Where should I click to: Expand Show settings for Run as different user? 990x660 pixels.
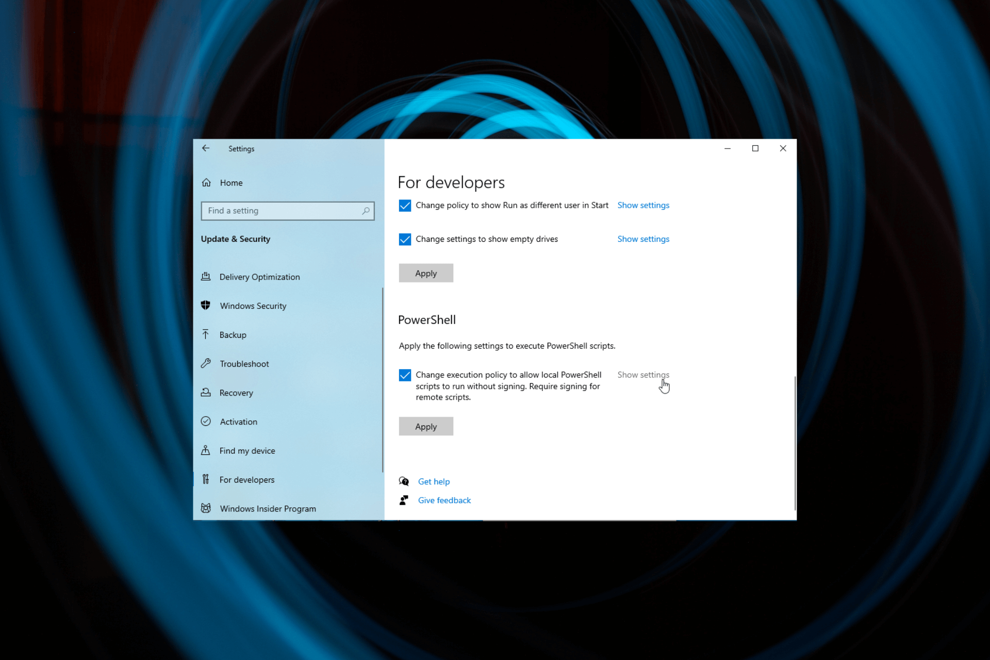643,205
